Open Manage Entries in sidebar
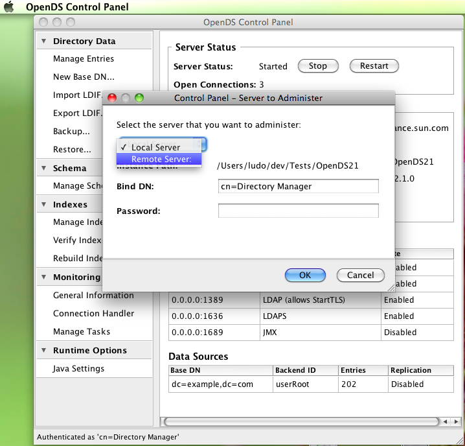 [84, 59]
